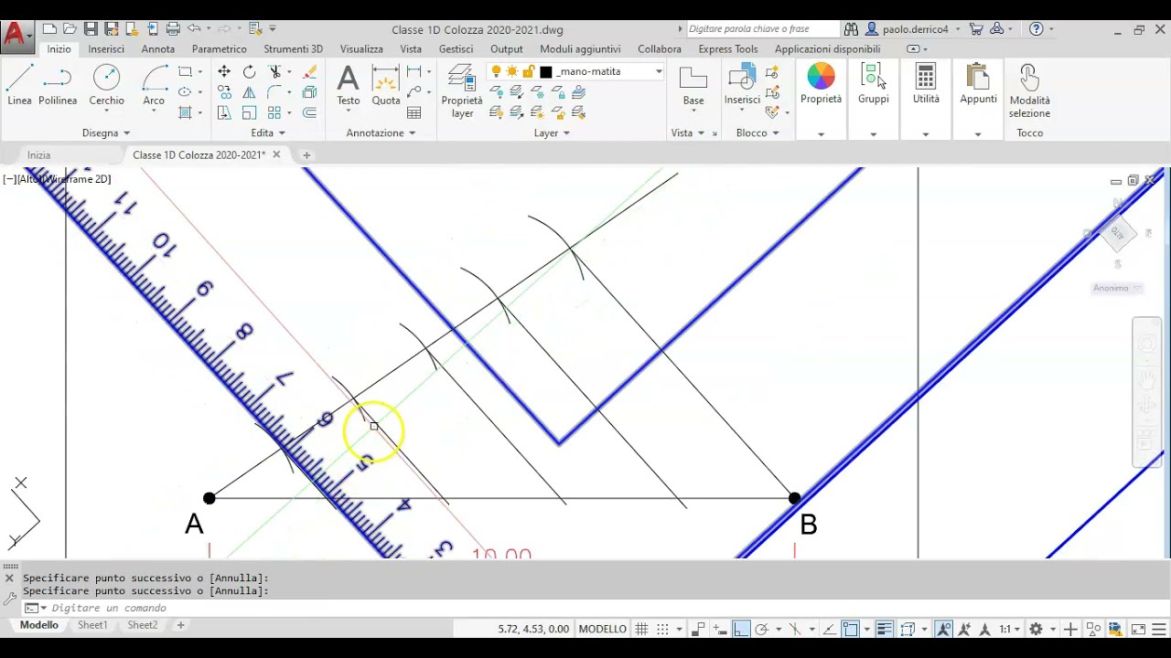Expand the Disegna panel
Image resolution: width=1171 pixels, height=658 pixels.
[106, 133]
